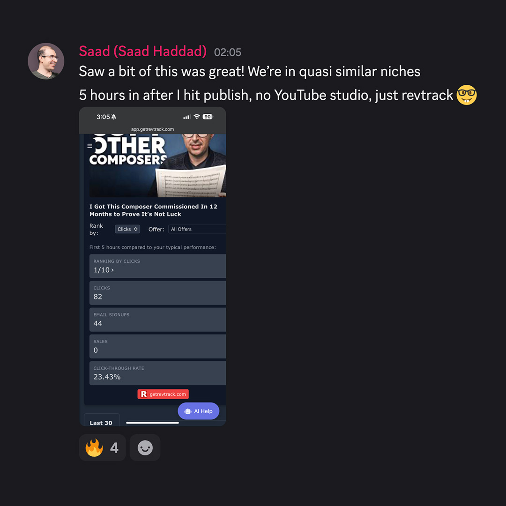Click the robot icon on AI Help
The height and width of the screenshot is (506, 506).
pos(188,411)
